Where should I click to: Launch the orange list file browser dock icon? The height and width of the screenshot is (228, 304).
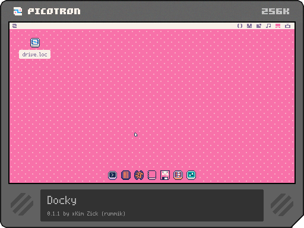[x=126, y=175]
